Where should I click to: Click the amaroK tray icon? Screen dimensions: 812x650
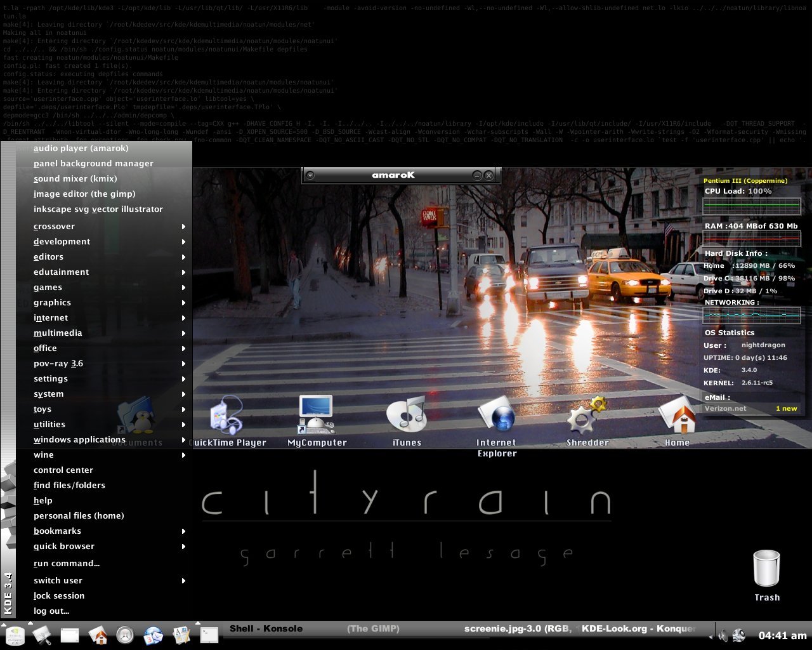click(739, 635)
